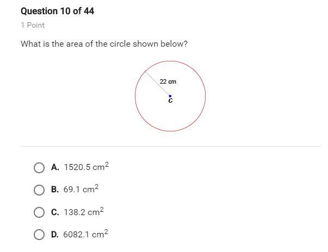The width and height of the screenshot is (328, 252).
Task: Click the letter C below the center dot
Action: 170,100
